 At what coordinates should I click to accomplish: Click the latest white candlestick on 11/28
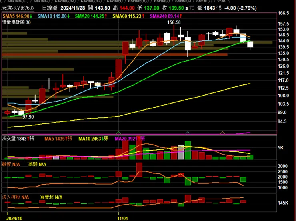[x=250, y=44]
